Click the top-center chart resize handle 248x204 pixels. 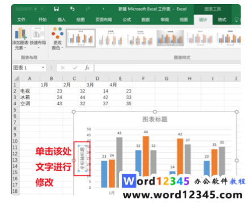coord(155,112)
